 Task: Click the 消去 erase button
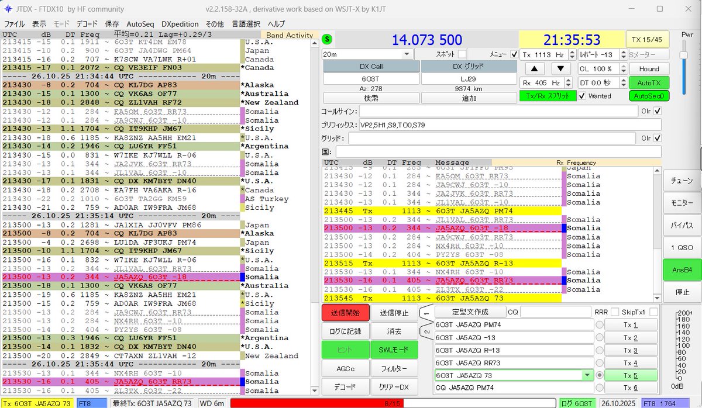coord(394,331)
